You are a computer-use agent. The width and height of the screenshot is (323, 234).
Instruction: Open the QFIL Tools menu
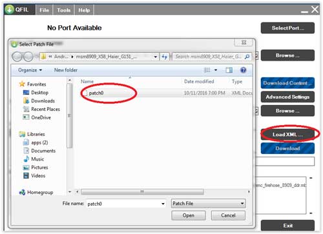[x=63, y=10]
